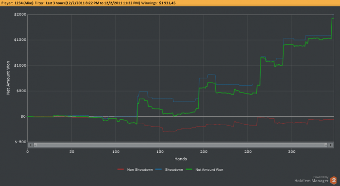
Task: Toggle the Net Amount Won legend label
Action: [x=209, y=170]
